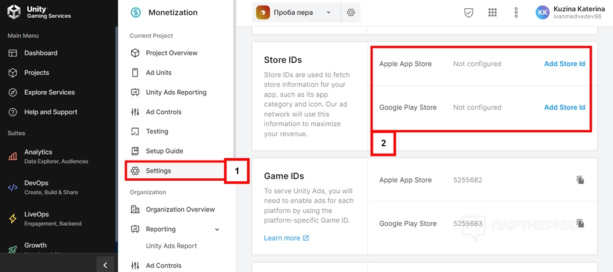Screen dimensions: 613x272
Task: Copy the Apple App Store Game ID
Action: [x=580, y=180]
